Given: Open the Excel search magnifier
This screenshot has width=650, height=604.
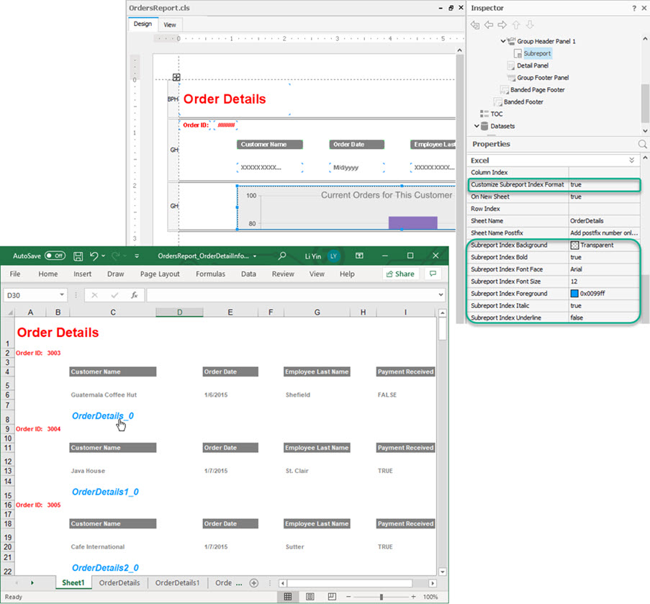Looking at the screenshot, I should click(282, 256).
